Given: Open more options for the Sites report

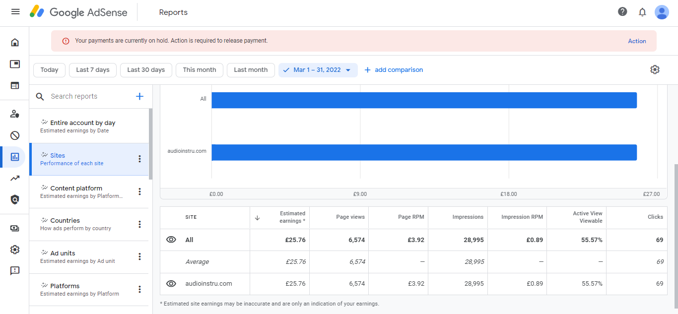Looking at the screenshot, I should [139, 159].
